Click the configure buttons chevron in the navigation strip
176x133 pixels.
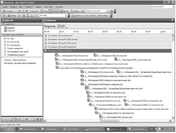point(41,119)
